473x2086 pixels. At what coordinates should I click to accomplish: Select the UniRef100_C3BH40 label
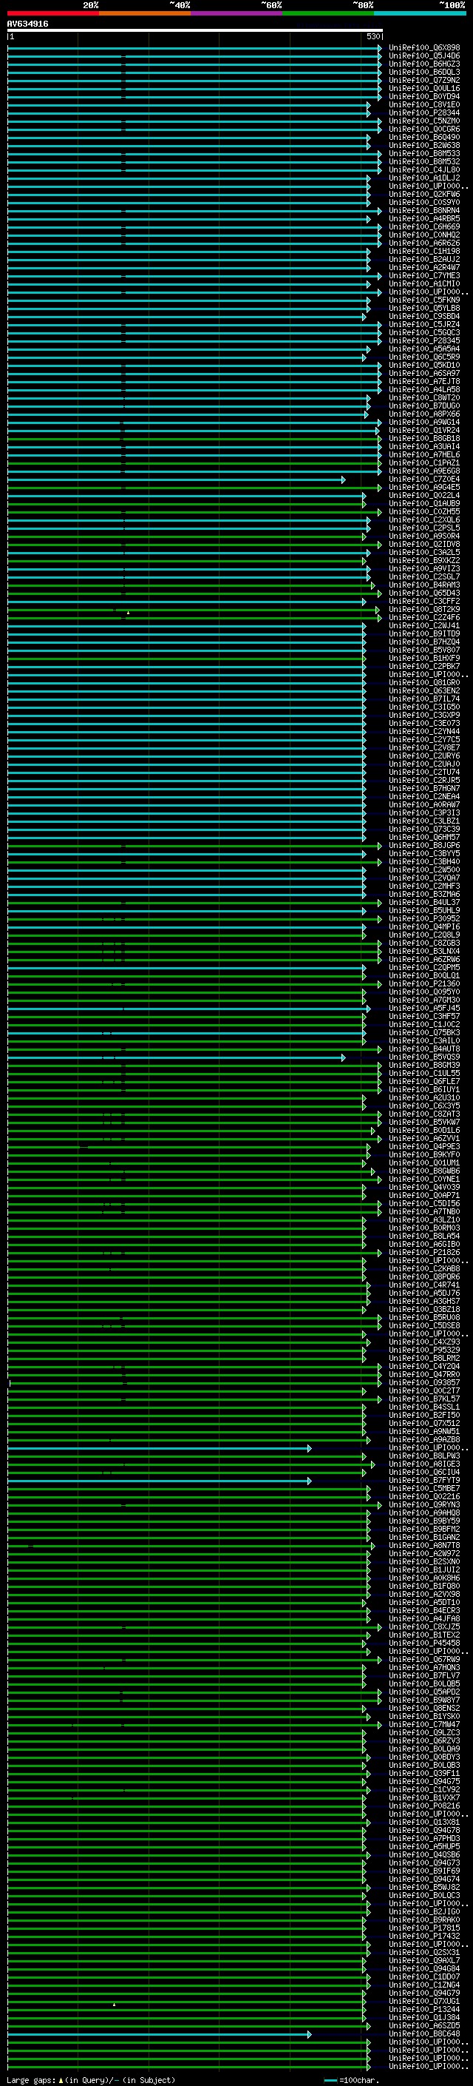pyautogui.click(x=424, y=861)
